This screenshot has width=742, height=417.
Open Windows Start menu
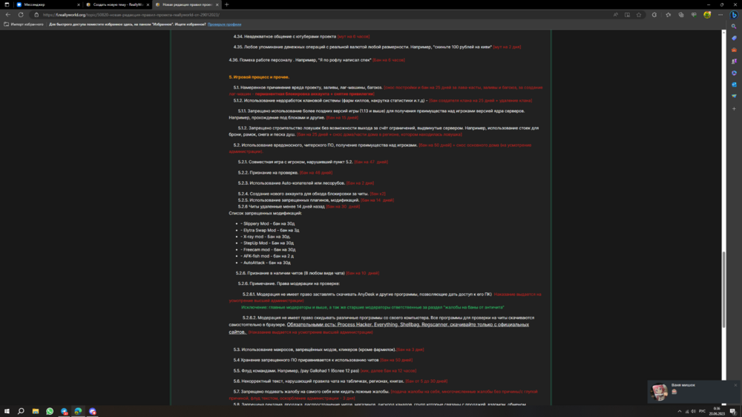(7, 411)
